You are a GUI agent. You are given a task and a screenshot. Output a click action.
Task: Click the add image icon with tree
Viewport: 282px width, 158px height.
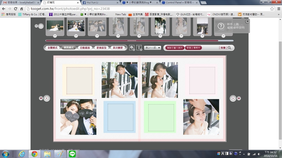[132, 48]
